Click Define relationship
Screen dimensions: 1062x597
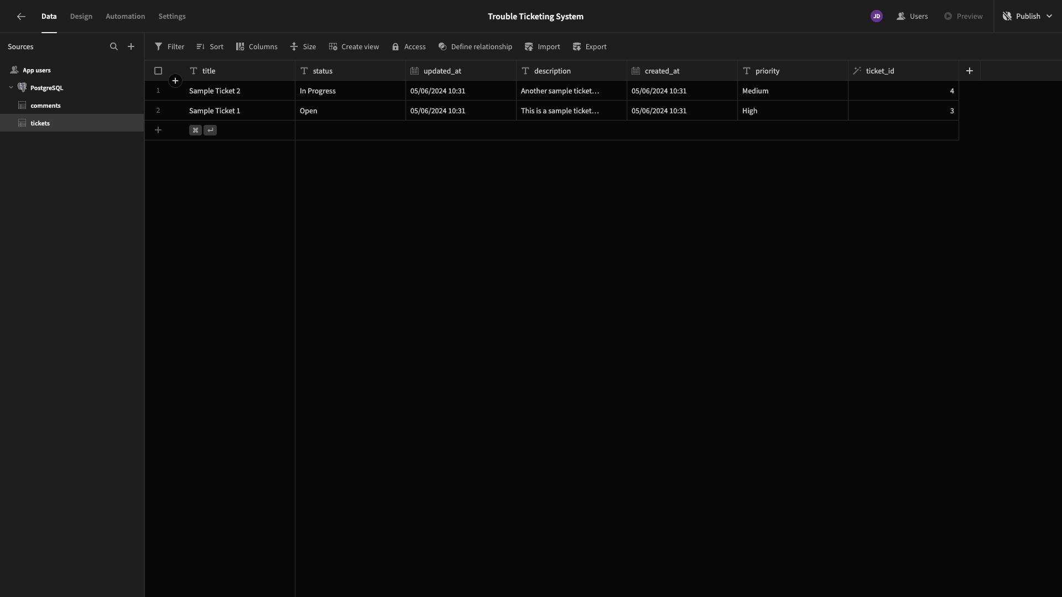(475, 47)
